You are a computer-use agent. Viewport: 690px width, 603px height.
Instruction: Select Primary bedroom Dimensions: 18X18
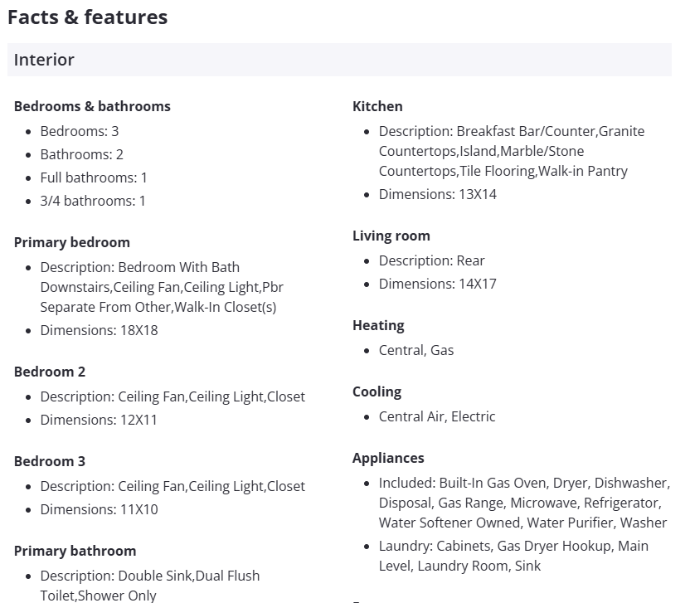99,330
